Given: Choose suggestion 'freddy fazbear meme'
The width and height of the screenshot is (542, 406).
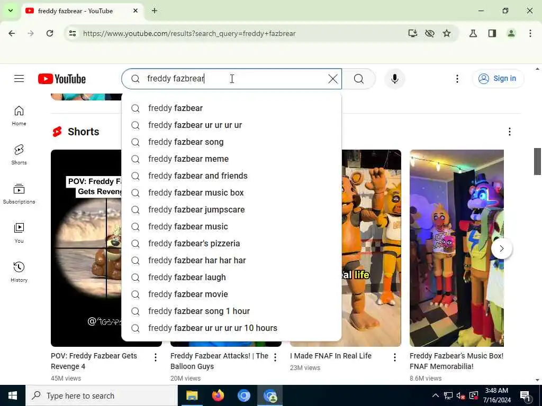Looking at the screenshot, I should pyautogui.click(x=232, y=159).
